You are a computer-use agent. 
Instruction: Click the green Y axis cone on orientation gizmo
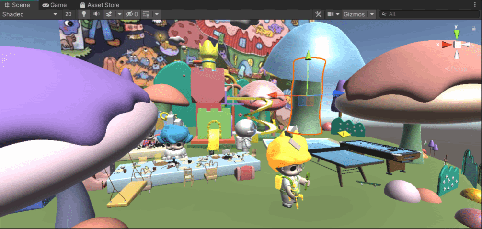[457, 33]
